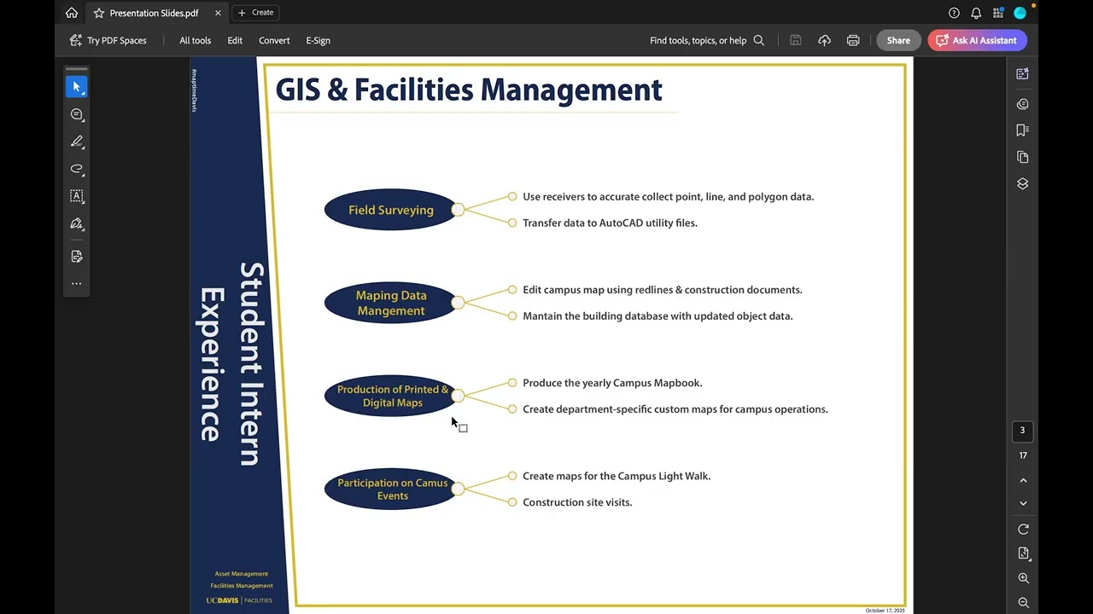This screenshot has width=1093, height=614.
Task: Open the help question mark icon
Action: [954, 13]
